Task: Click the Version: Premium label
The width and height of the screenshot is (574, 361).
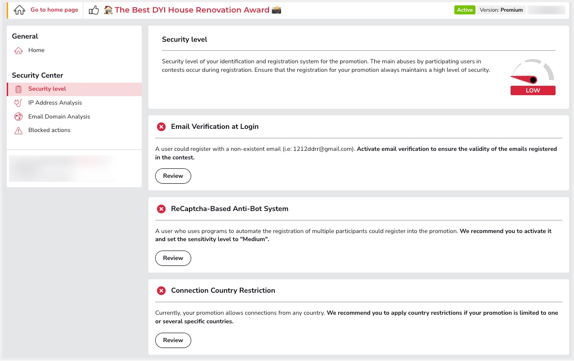Action: [x=501, y=10]
